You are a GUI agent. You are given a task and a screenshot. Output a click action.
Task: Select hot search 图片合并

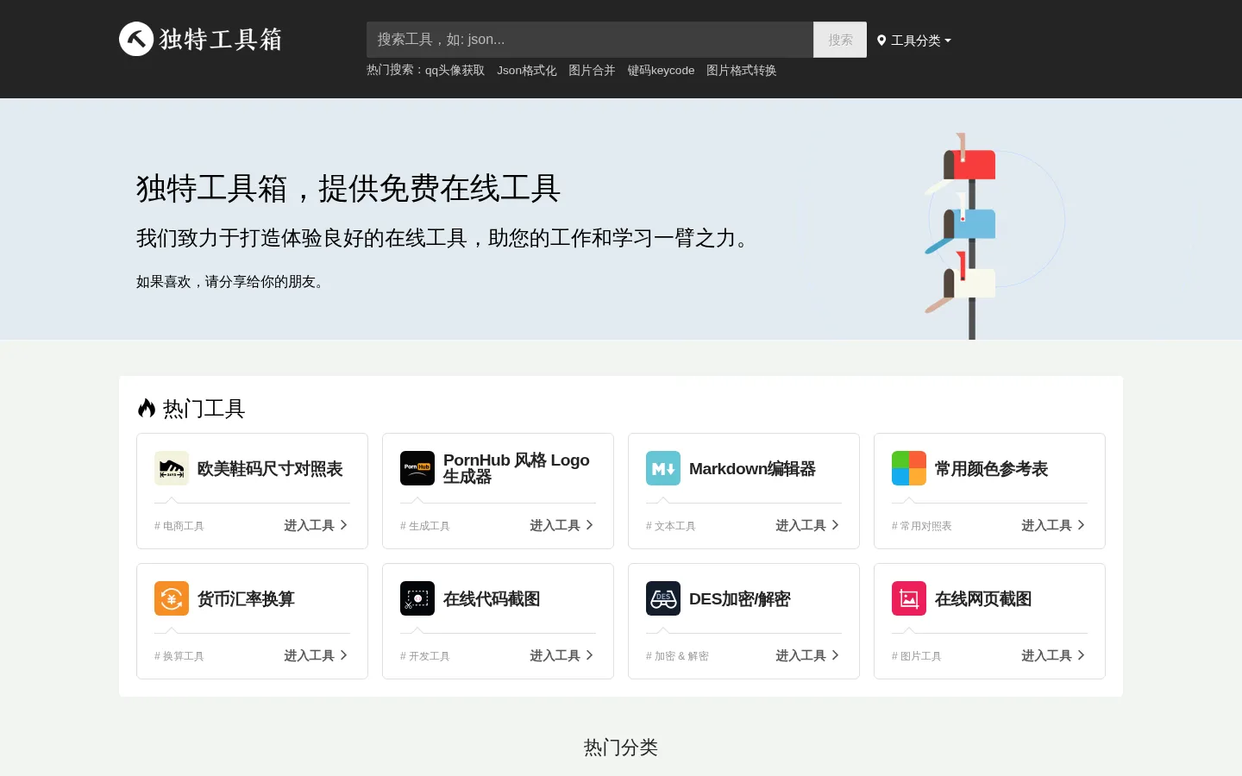pyautogui.click(x=592, y=71)
